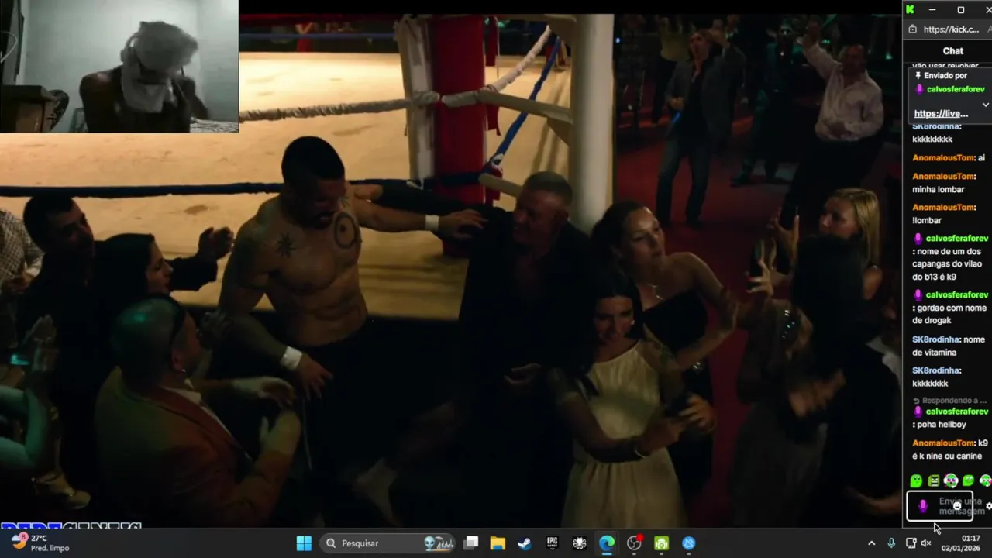Insert the angry green square emote
This screenshot has height=558, width=992.
(x=934, y=481)
